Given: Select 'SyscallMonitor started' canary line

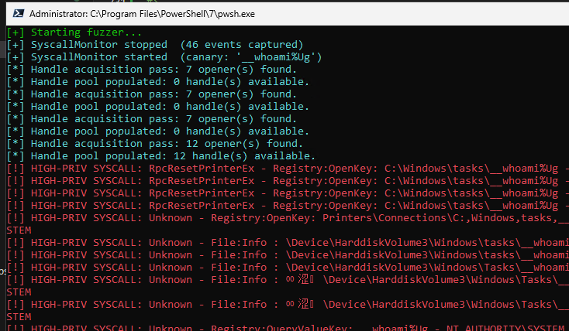Looking at the screenshot, I should tap(164, 57).
